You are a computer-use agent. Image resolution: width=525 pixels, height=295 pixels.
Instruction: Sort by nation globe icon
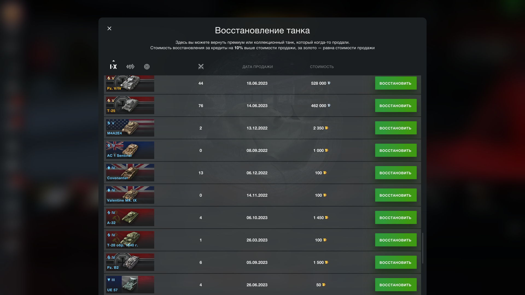(147, 66)
